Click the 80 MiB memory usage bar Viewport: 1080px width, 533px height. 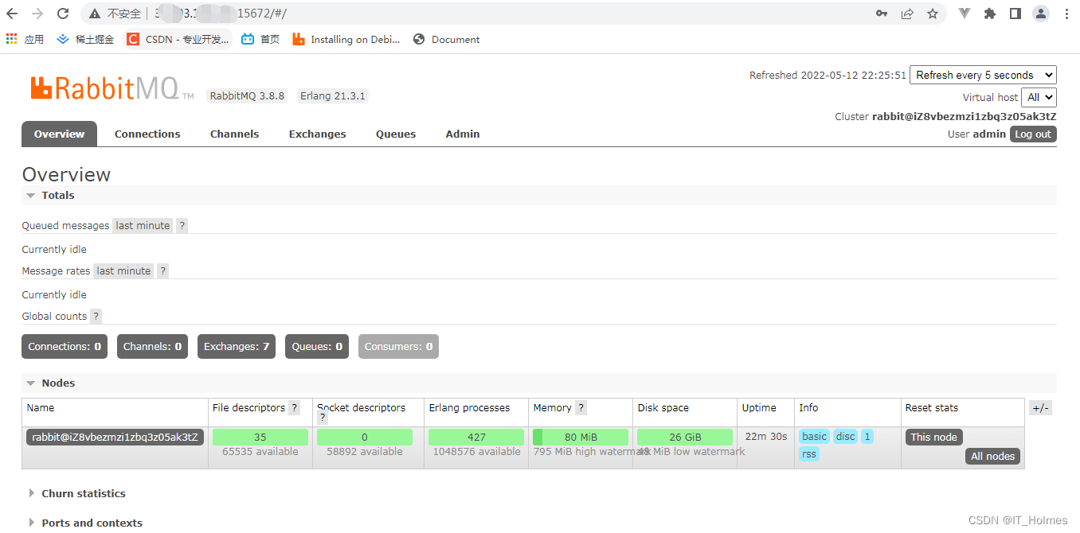click(580, 437)
